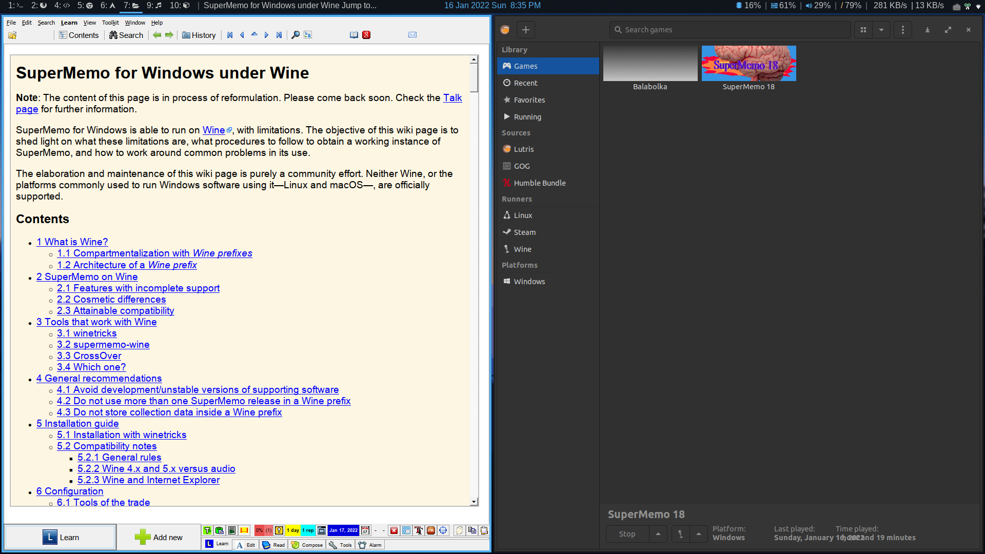Click inside the Search games field
The height and width of the screenshot is (554, 985).
[x=728, y=30]
